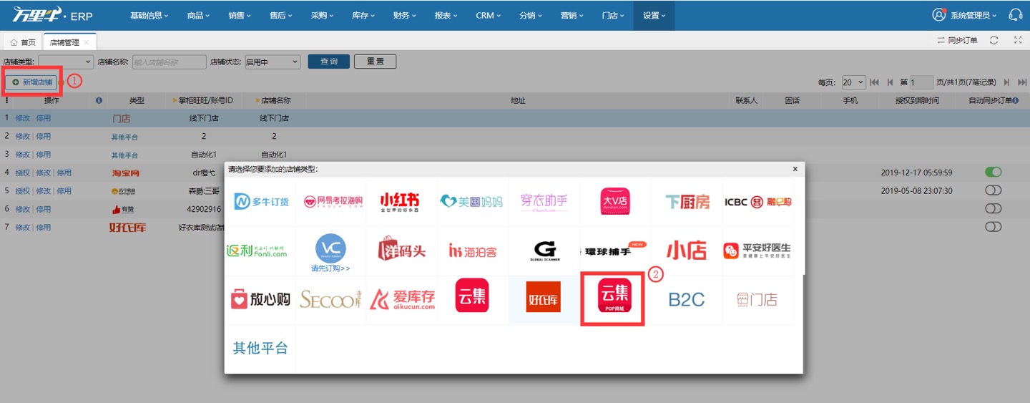Enable auto sync for 好衣库 row
This screenshot has width=1030, height=403.
click(994, 226)
